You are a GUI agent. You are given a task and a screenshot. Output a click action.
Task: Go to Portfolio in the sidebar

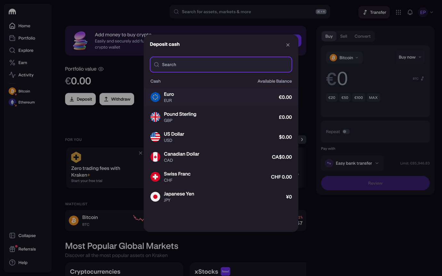click(27, 38)
